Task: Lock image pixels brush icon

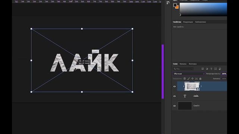Action: click(x=189, y=79)
